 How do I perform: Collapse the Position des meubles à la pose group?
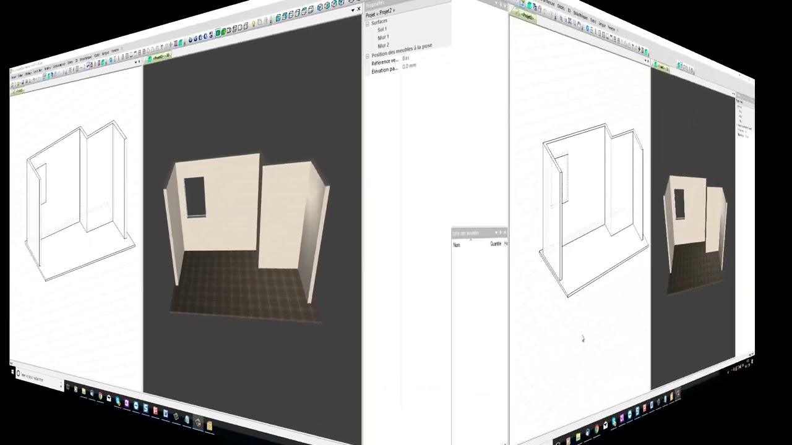click(x=368, y=56)
